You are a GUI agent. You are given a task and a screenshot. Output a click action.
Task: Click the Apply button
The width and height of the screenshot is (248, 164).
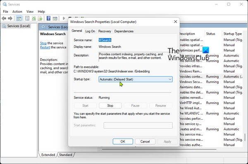coord(167,141)
